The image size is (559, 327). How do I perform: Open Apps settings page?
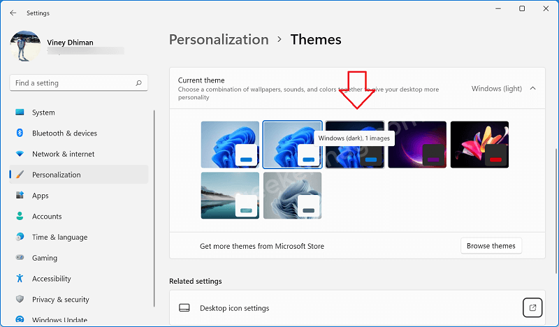[x=79, y=196]
